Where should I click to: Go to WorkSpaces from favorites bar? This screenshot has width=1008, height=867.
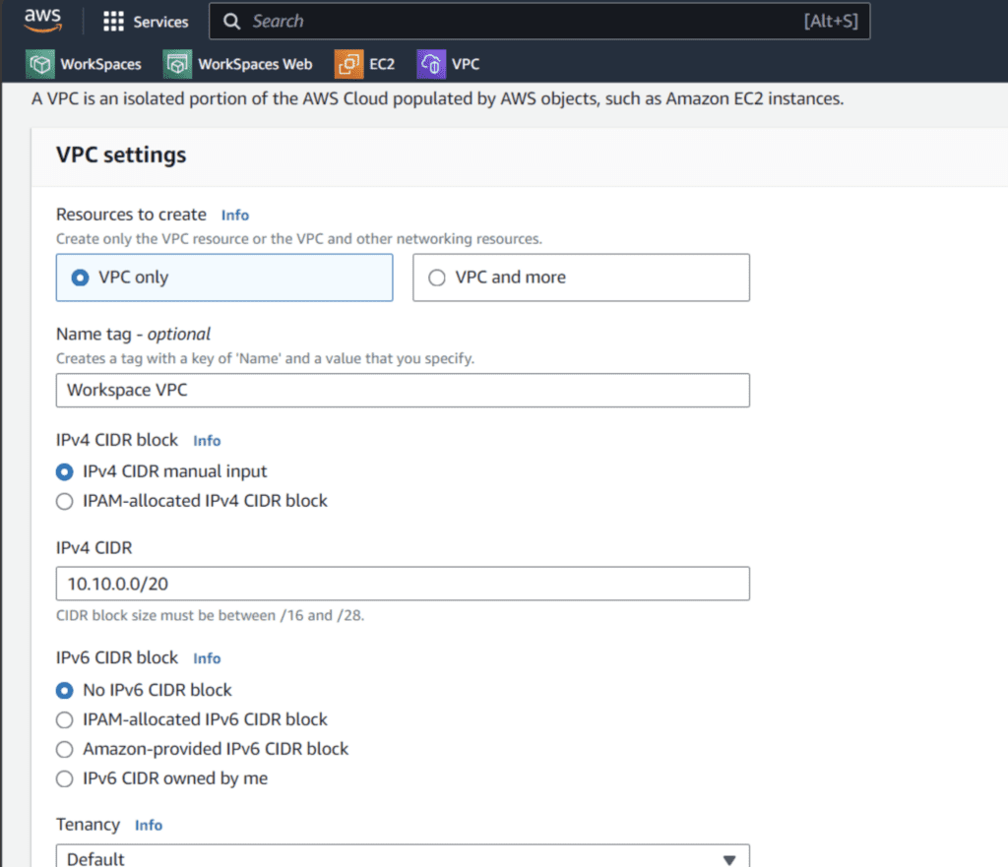click(101, 64)
